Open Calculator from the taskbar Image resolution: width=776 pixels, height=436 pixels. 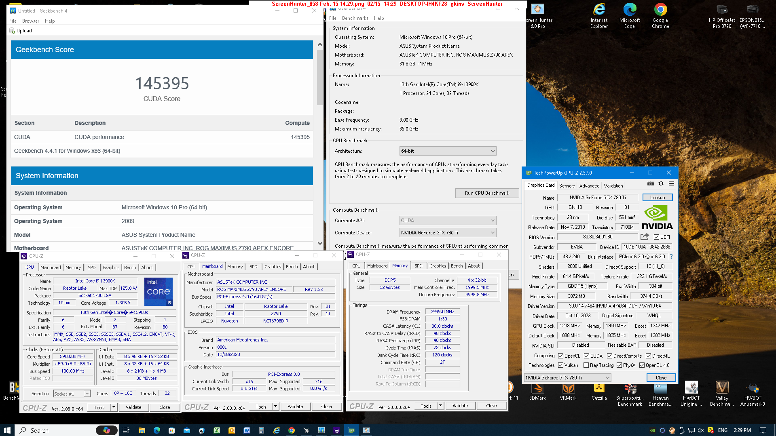[x=262, y=430]
